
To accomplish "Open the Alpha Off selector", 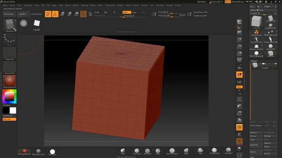I will tap(9, 54).
